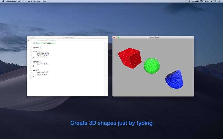223x139 pixels.
Task: Click the 'sphere {' line
Action: point(37,62)
